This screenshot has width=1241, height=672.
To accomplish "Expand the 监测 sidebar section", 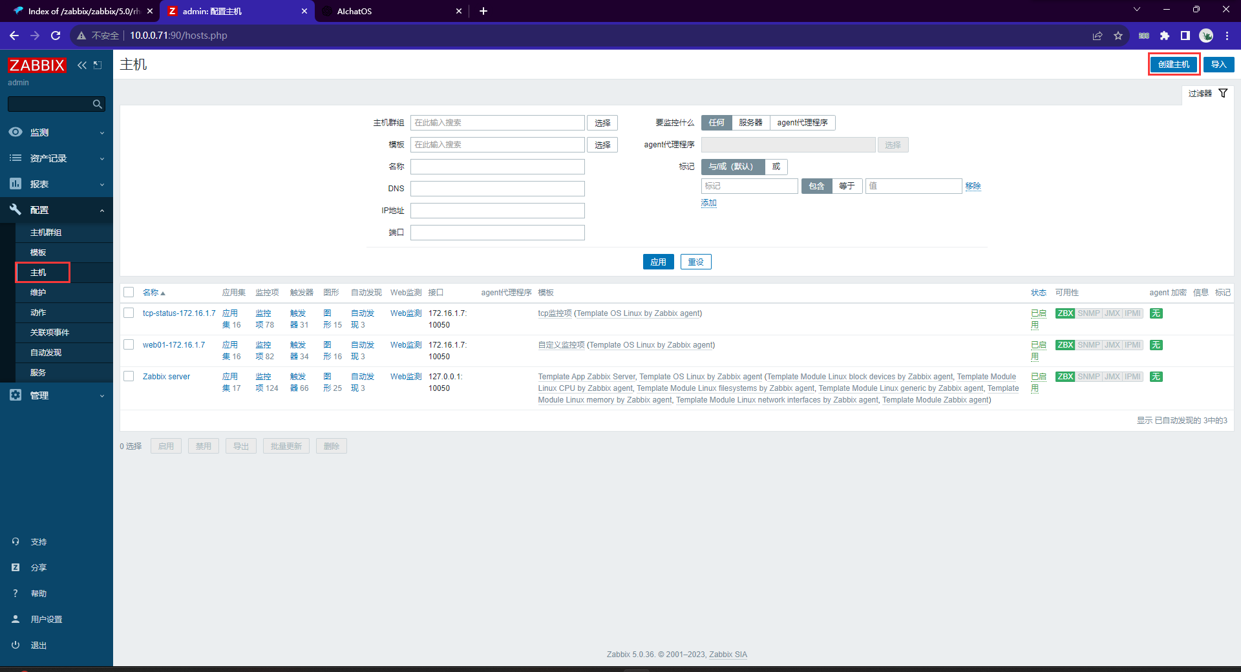I will pos(56,132).
